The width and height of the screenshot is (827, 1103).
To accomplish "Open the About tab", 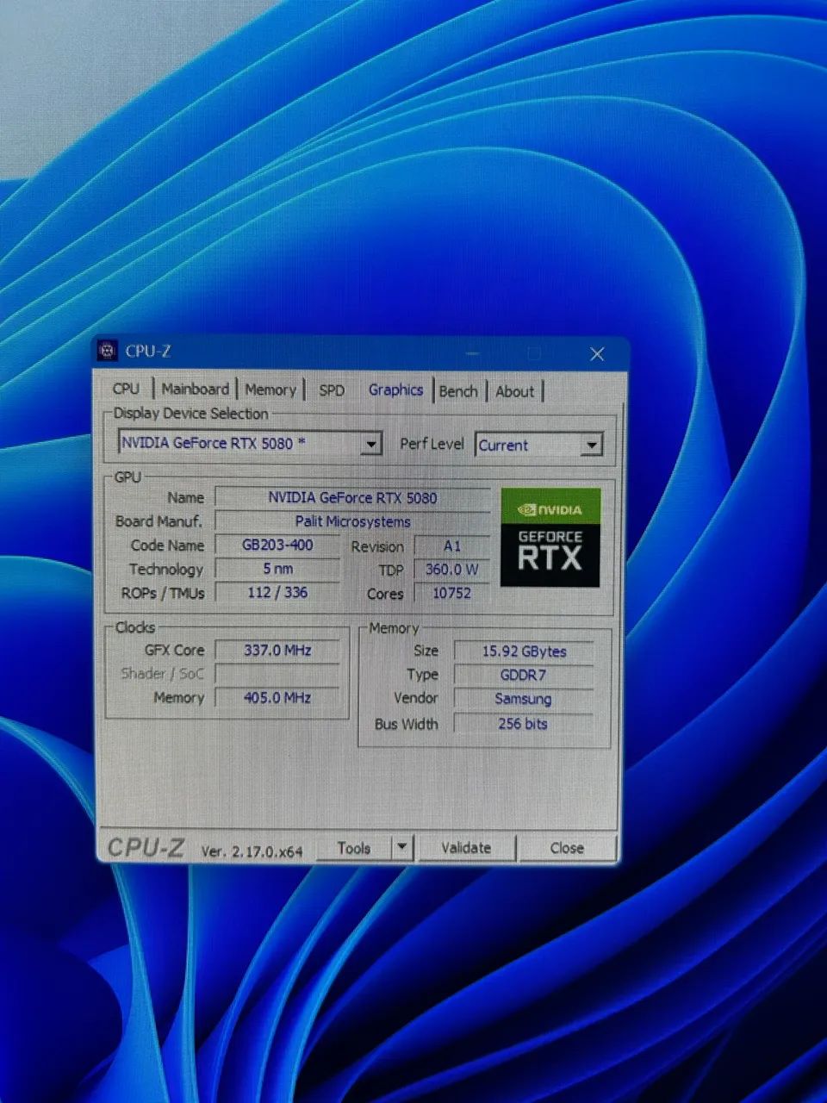I will [515, 391].
